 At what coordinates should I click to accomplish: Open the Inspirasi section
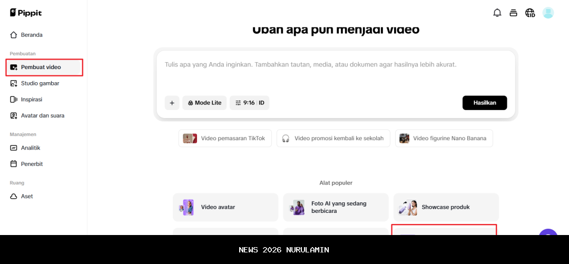(31, 99)
